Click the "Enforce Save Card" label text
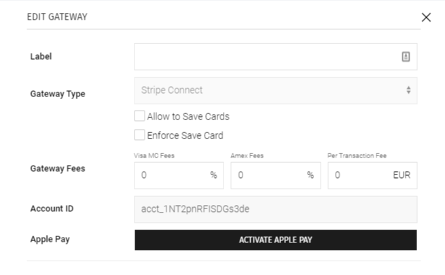Image resolution: width=445 pixels, height=275 pixels. click(x=185, y=135)
